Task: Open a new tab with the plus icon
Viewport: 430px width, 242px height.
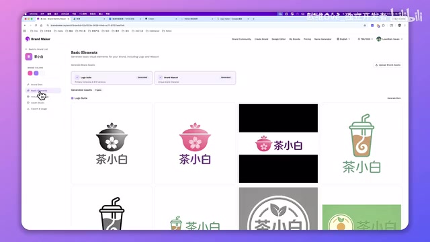Action: [x=253, y=19]
